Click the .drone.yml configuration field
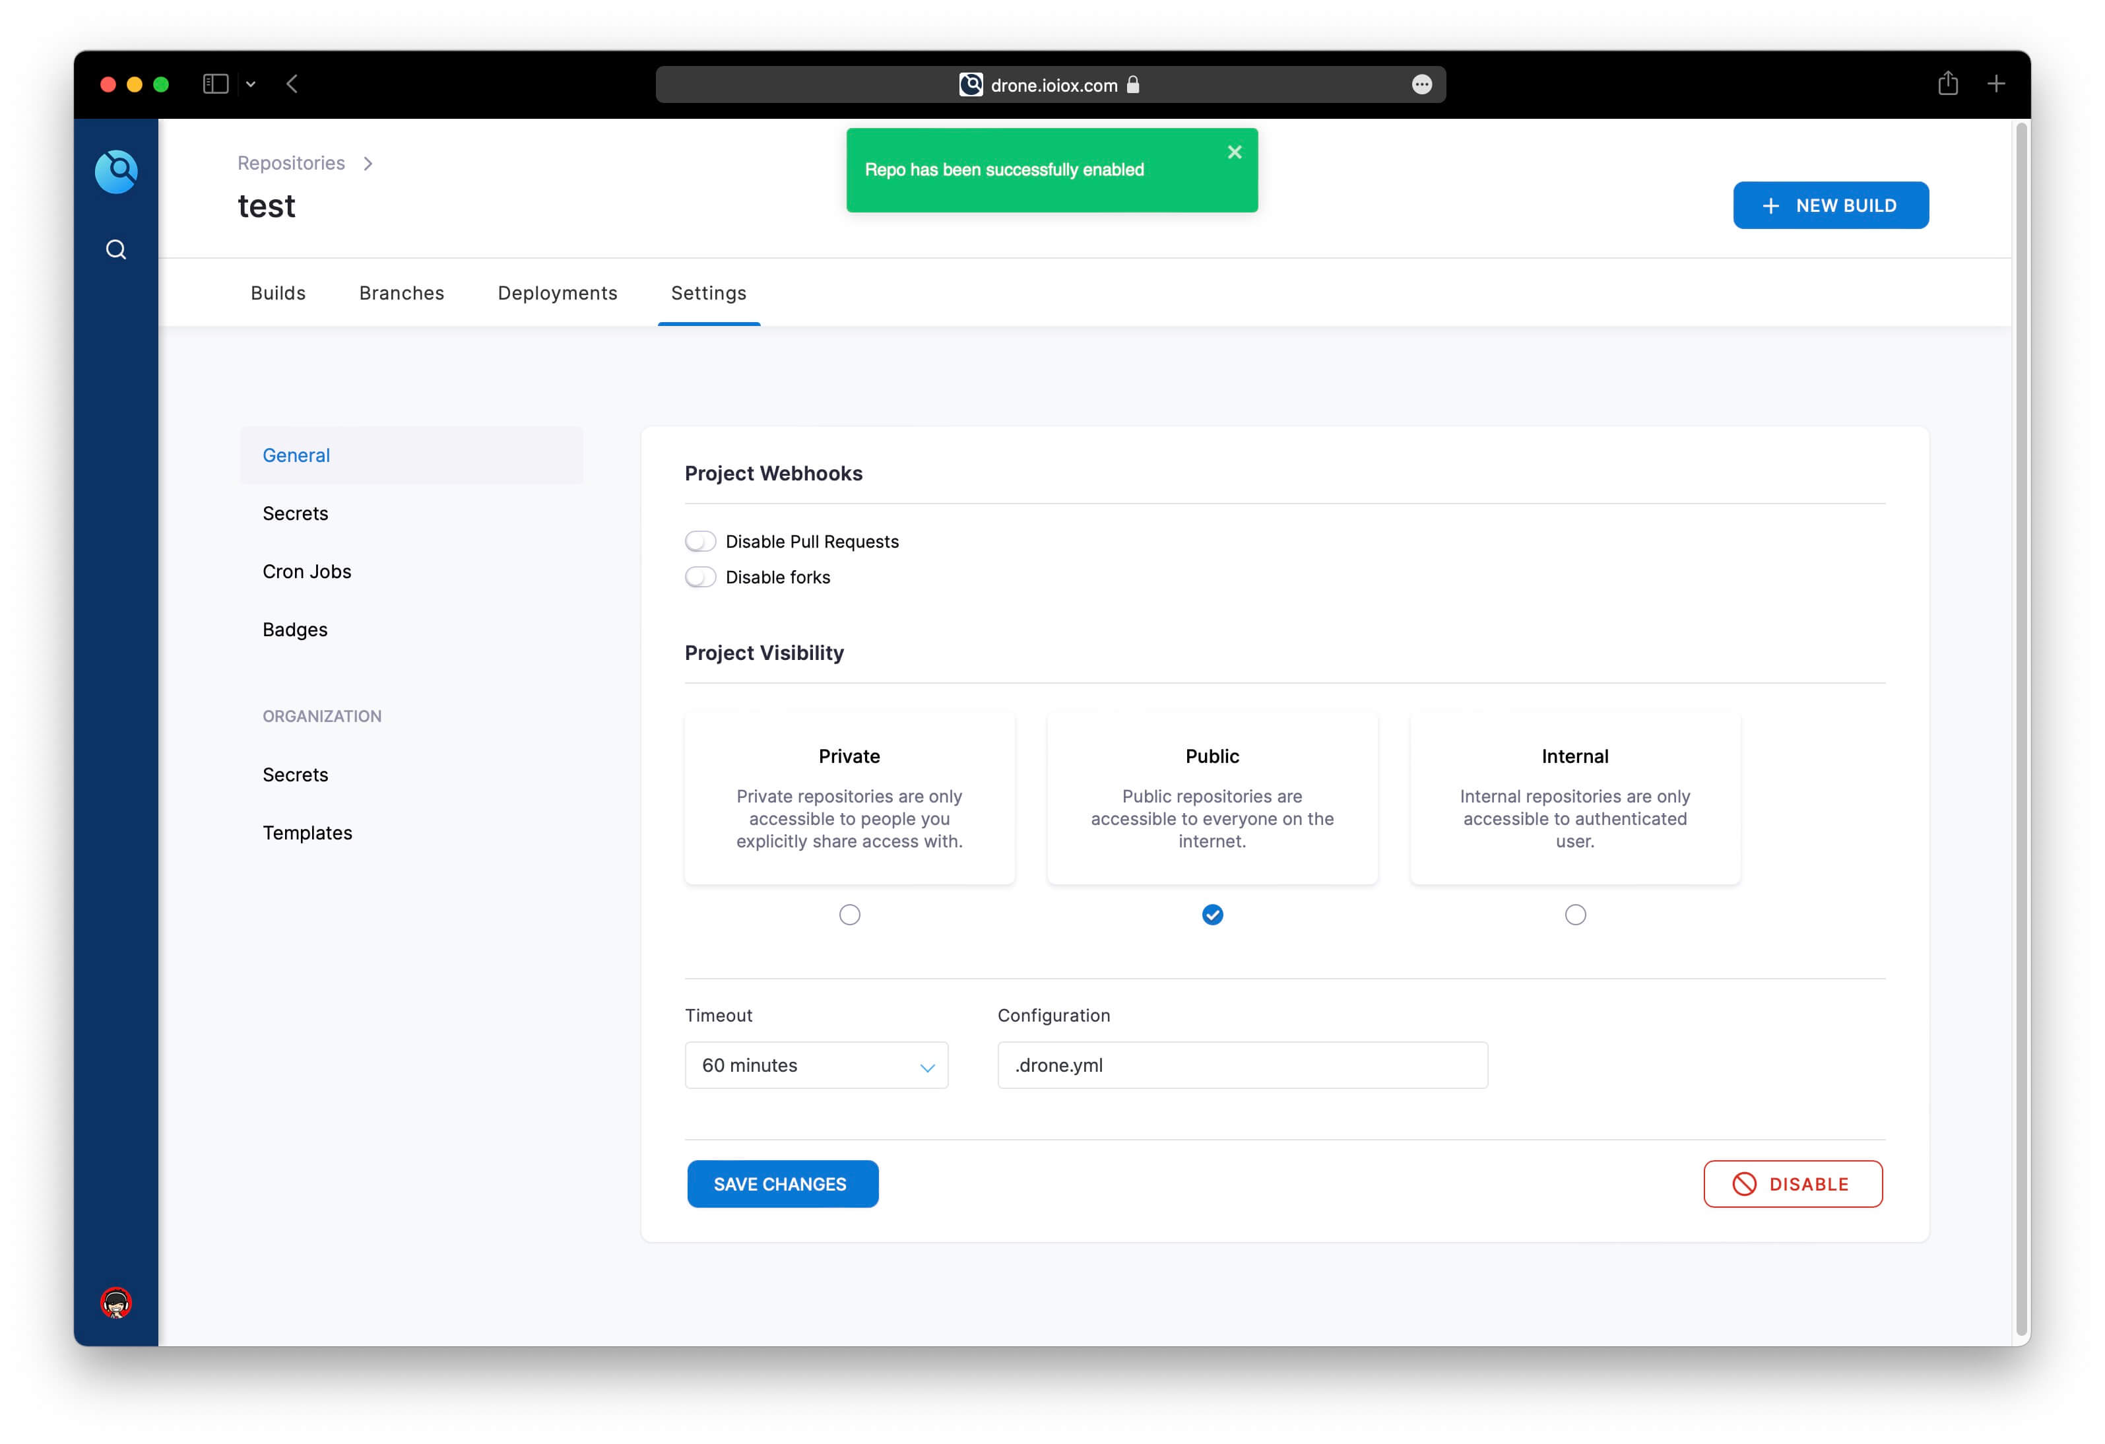This screenshot has width=2105, height=1444. (1241, 1065)
